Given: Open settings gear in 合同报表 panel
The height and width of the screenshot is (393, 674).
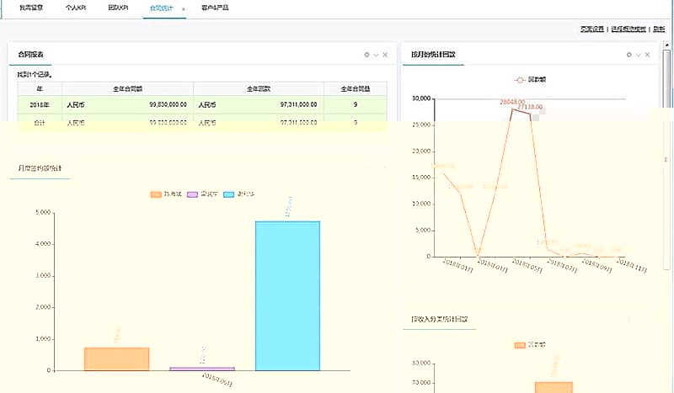Looking at the screenshot, I should click(366, 55).
